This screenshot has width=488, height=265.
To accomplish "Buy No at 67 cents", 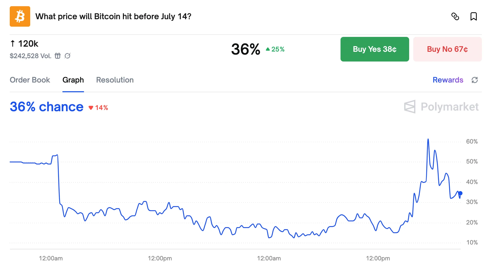I will point(447,49).
